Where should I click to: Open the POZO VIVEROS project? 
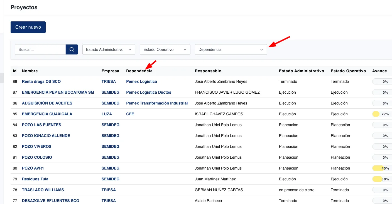36,146
